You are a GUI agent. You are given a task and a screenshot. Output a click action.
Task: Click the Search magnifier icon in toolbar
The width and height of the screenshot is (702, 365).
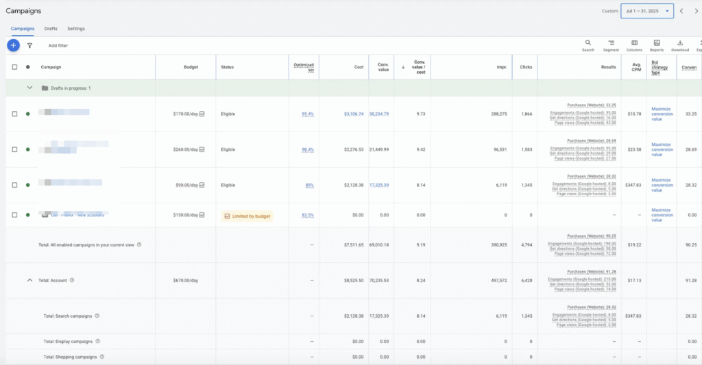588,43
